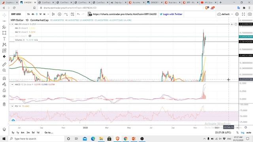Viewport: 253px width, 142px height.
Task: Open the indicators menu
Action: click(x=66, y=14)
